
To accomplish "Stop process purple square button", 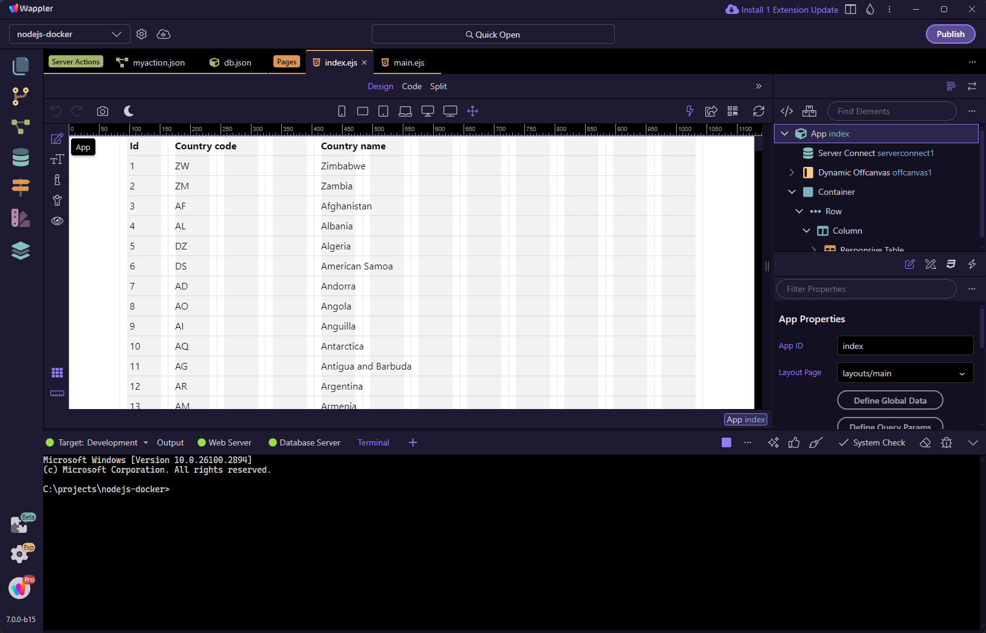I will 727,442.
